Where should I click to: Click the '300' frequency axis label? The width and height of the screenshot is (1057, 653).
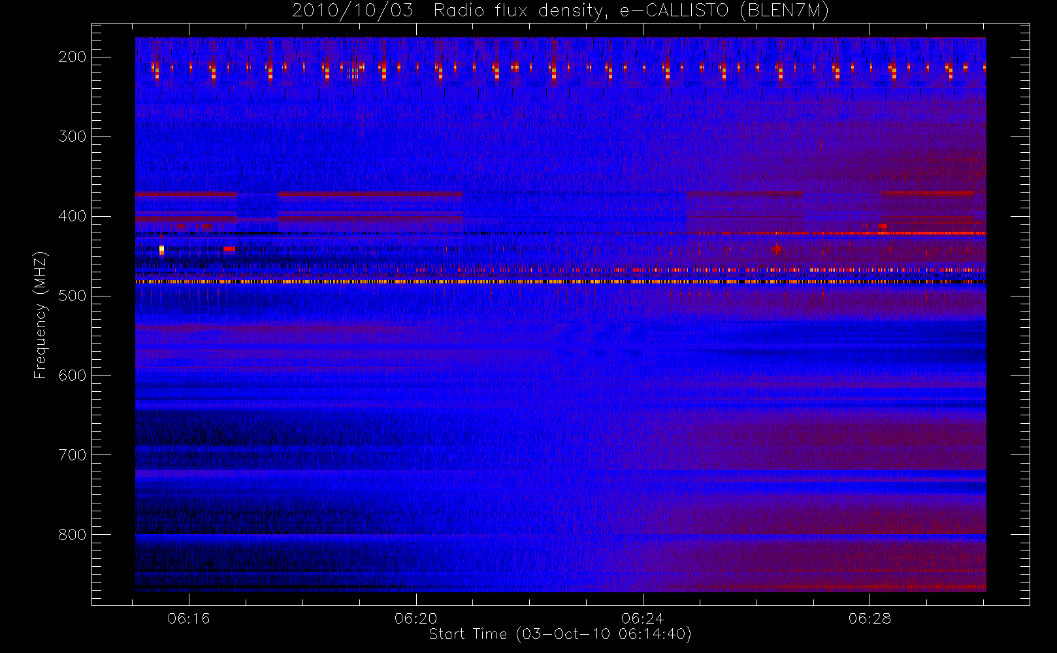tap(72, 136)
